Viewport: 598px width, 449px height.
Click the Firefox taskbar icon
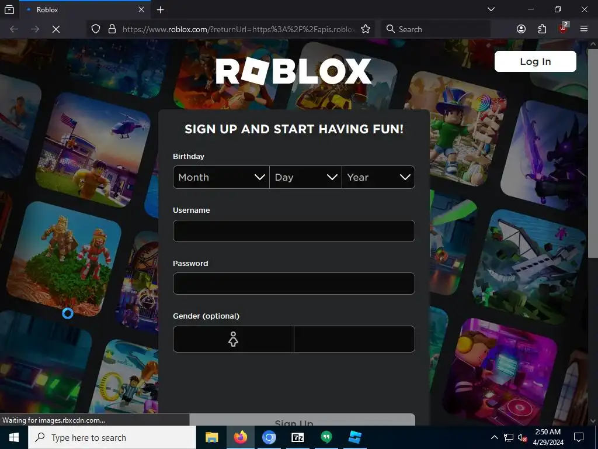pos(240,437)
